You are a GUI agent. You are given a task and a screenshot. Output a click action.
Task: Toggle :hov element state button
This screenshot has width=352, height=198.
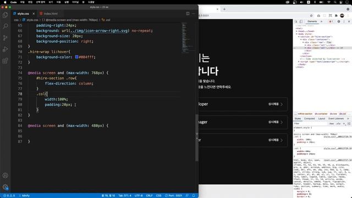coord(331,123)
